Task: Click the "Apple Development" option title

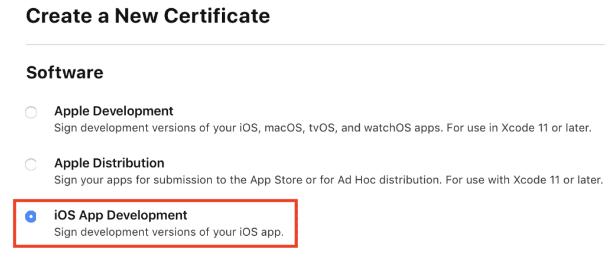Action: pyautogui.click(x=114, y=111)
